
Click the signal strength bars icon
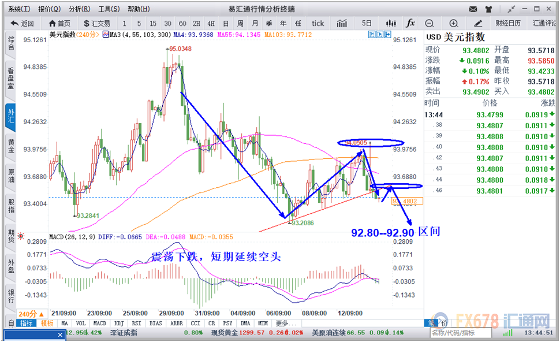click(x=507, y=333)
